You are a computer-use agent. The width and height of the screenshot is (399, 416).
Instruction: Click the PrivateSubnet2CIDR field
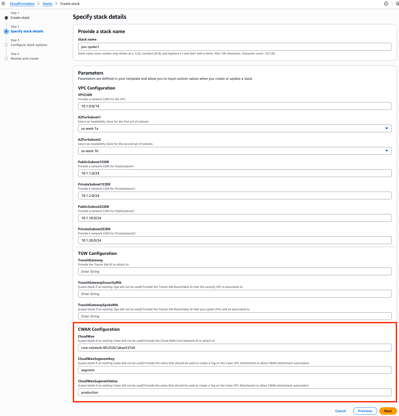235,240
